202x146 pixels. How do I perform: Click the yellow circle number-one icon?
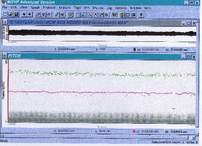click(x=122, y=15)
